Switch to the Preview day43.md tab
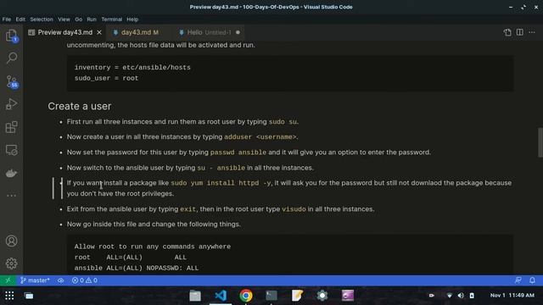Viewport: 543px width, 305px height. tap(65, 32)
